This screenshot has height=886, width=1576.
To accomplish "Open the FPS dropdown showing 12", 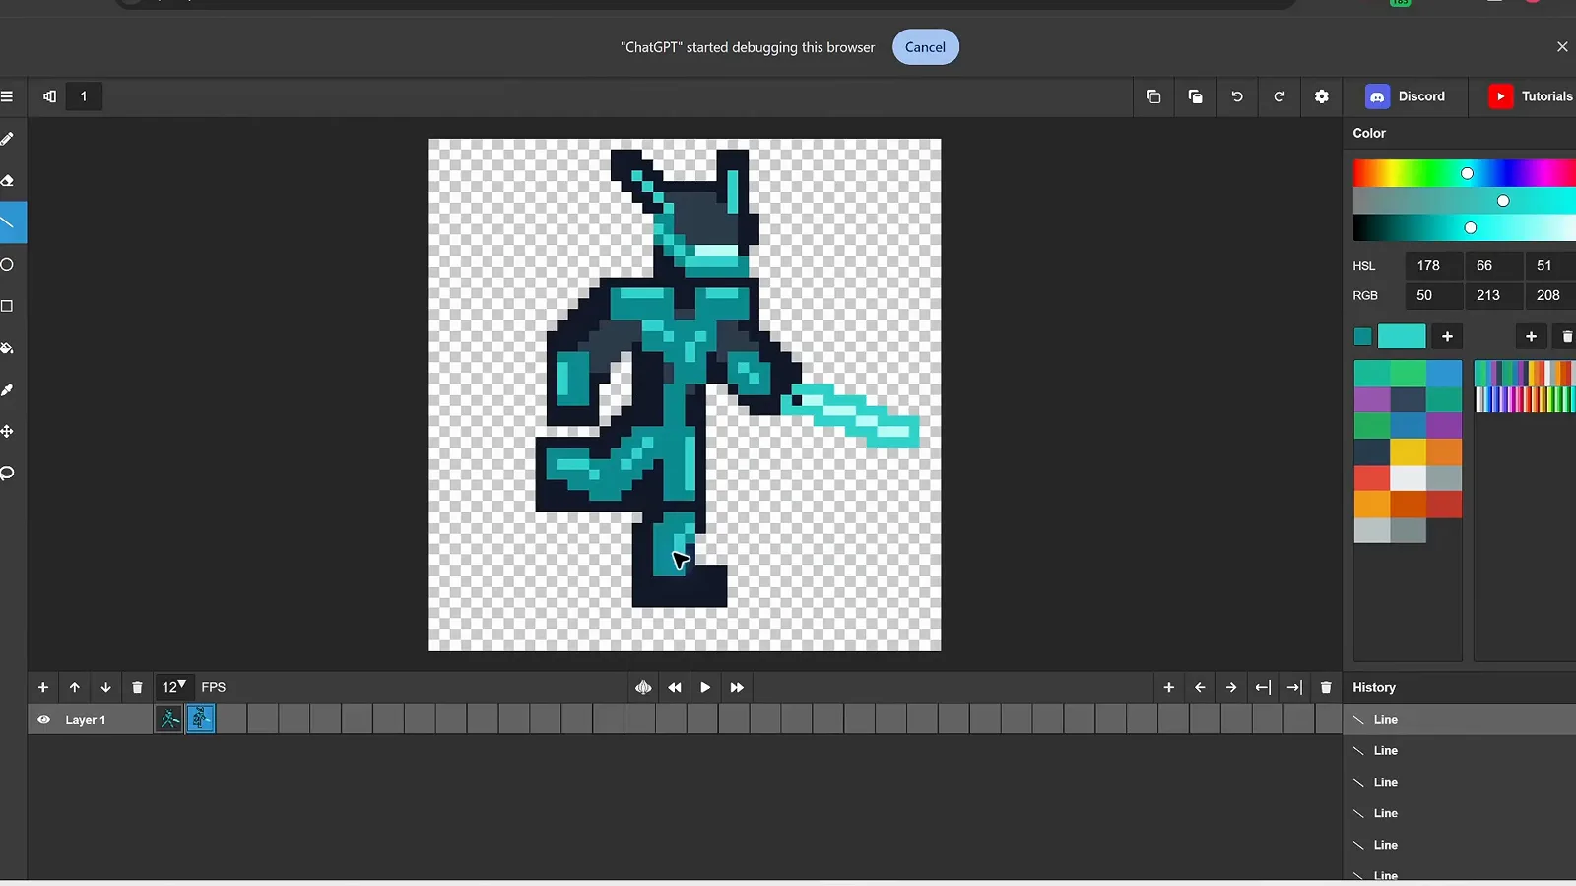I will 173,687.
